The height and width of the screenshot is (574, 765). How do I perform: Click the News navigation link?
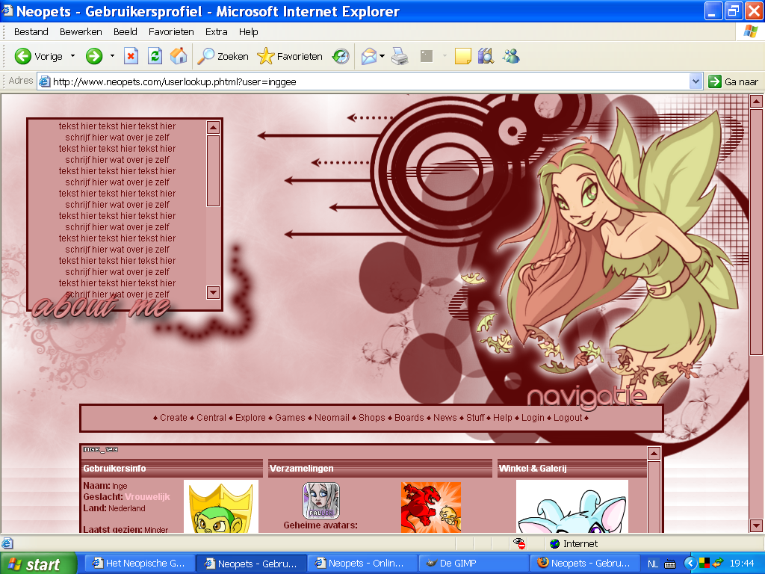click(445, 417)
